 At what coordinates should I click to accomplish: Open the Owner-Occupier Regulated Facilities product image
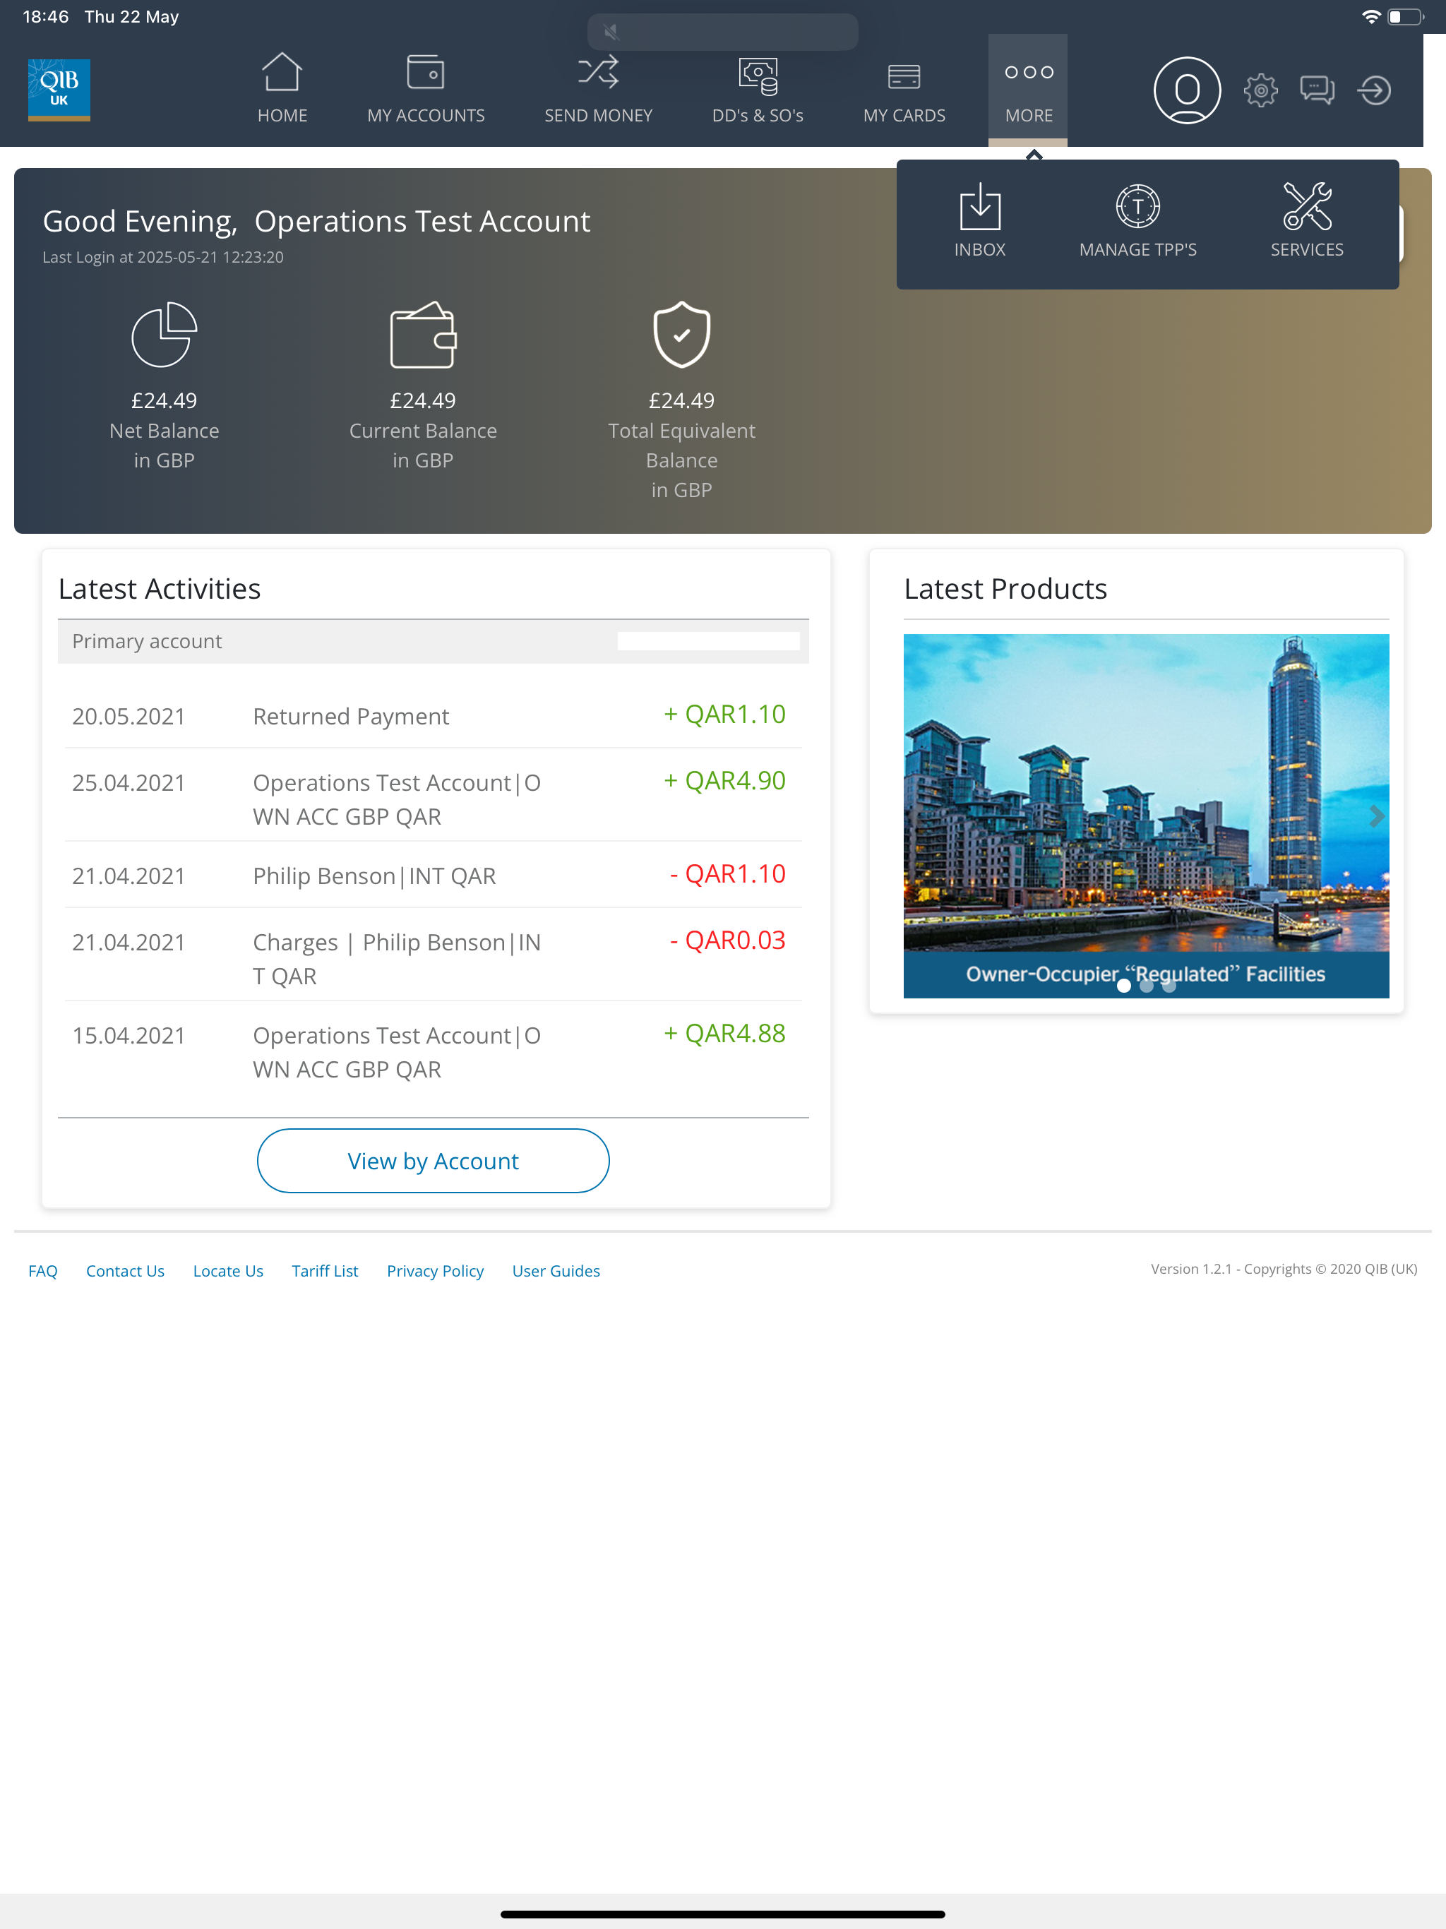coord(1146,816)
